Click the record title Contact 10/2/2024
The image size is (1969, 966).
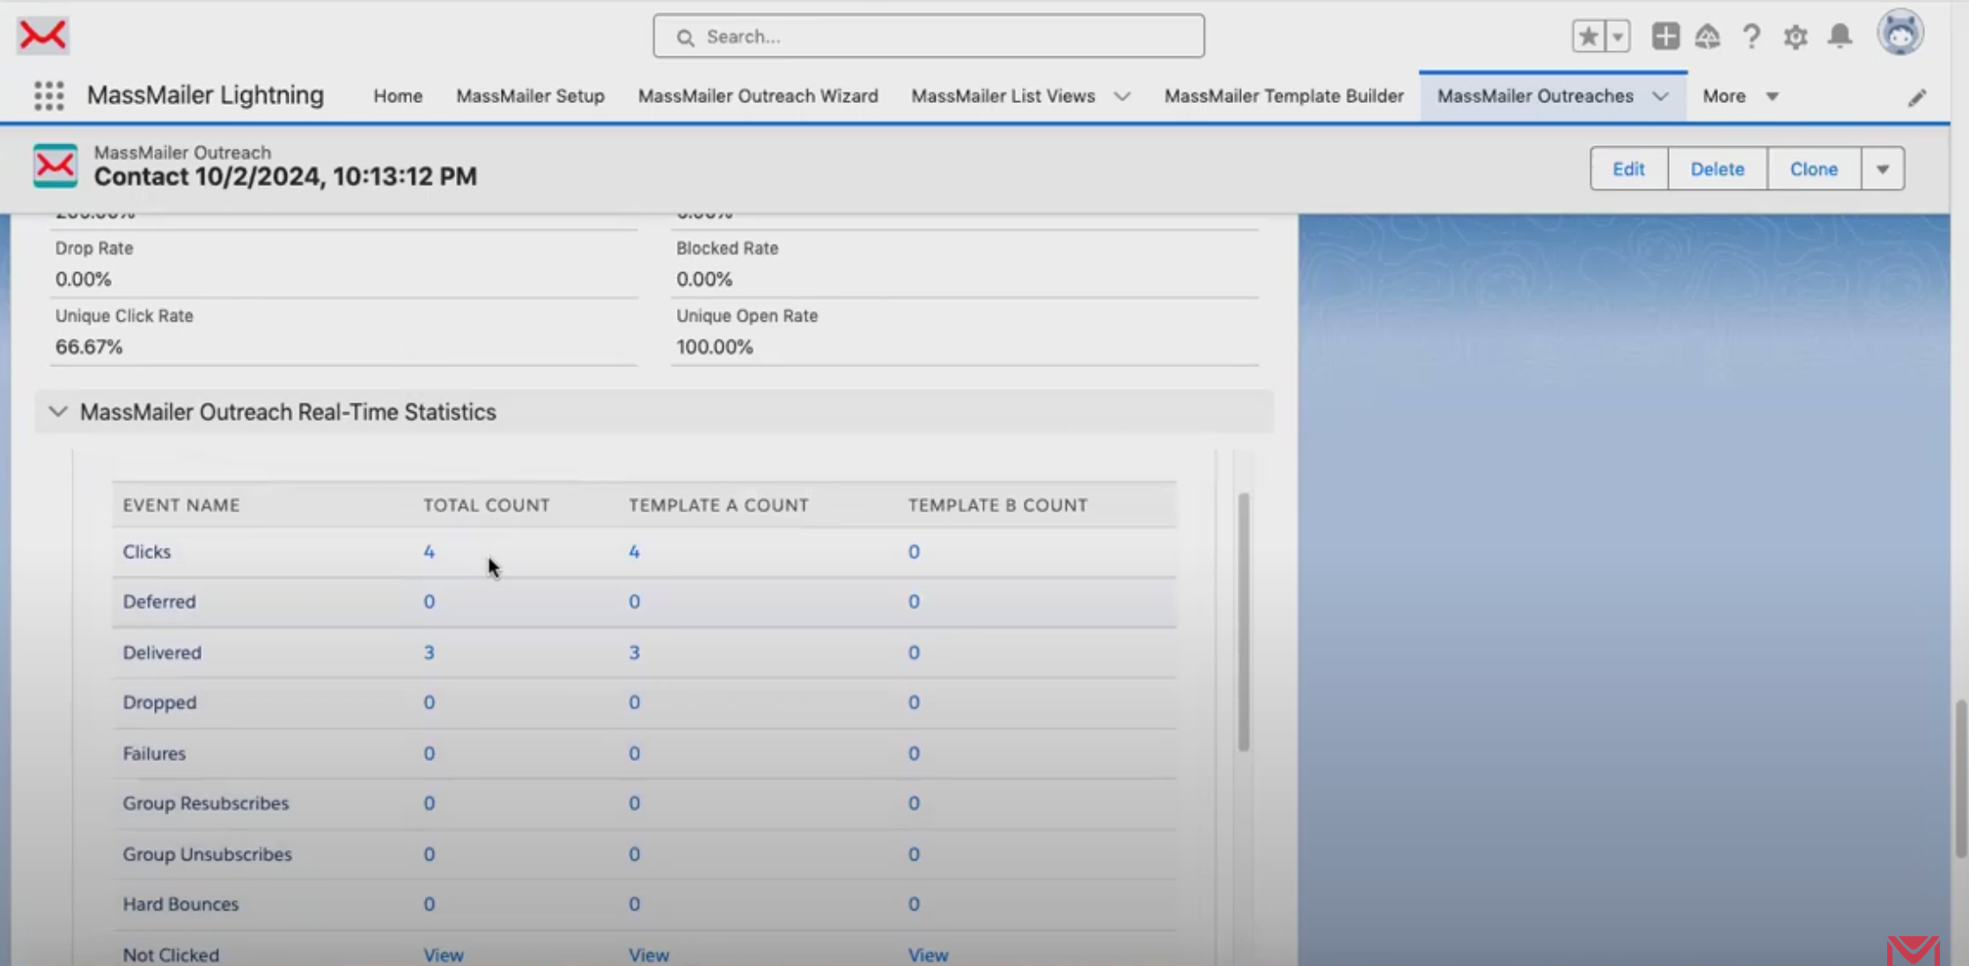(285, 176)
